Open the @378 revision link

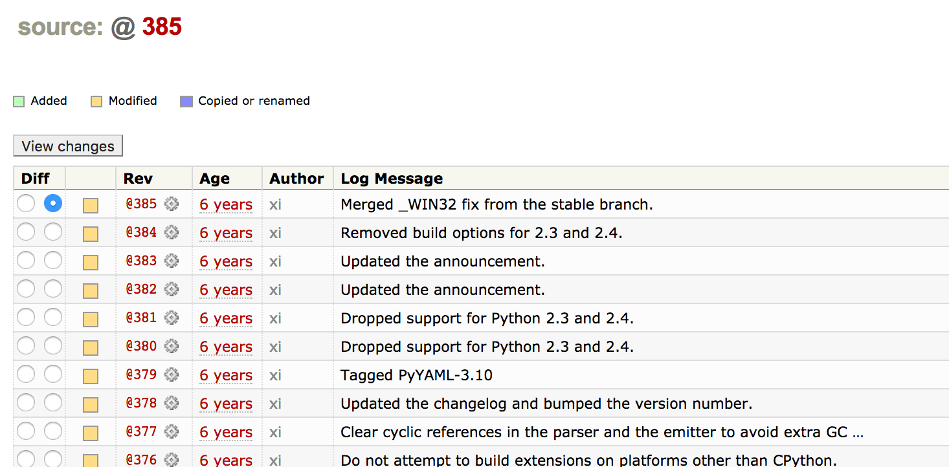click(140, 402)
